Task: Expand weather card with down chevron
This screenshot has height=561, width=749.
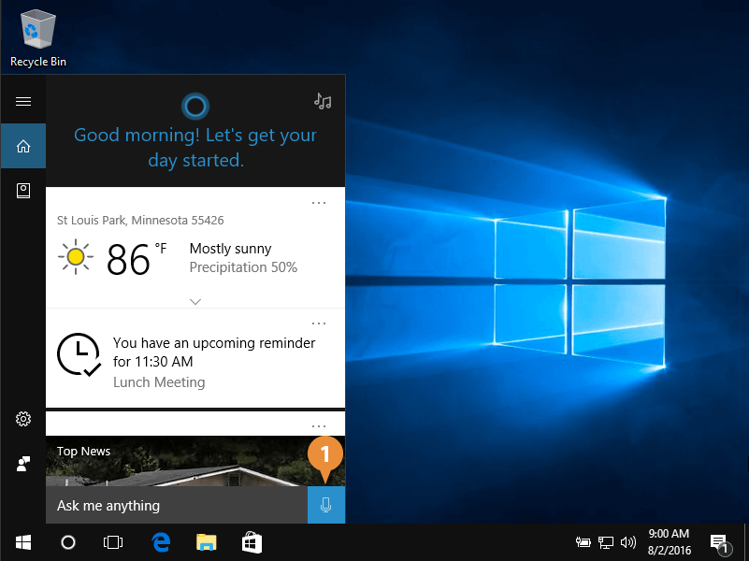Action: pos(195,301)
